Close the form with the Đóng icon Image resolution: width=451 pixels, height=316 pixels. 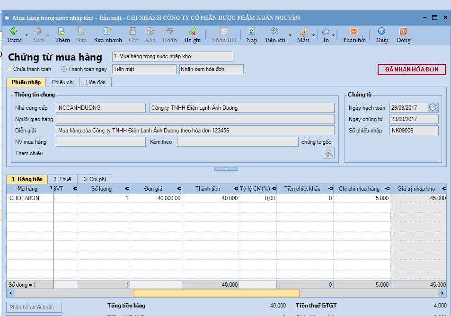pos(403,31)
